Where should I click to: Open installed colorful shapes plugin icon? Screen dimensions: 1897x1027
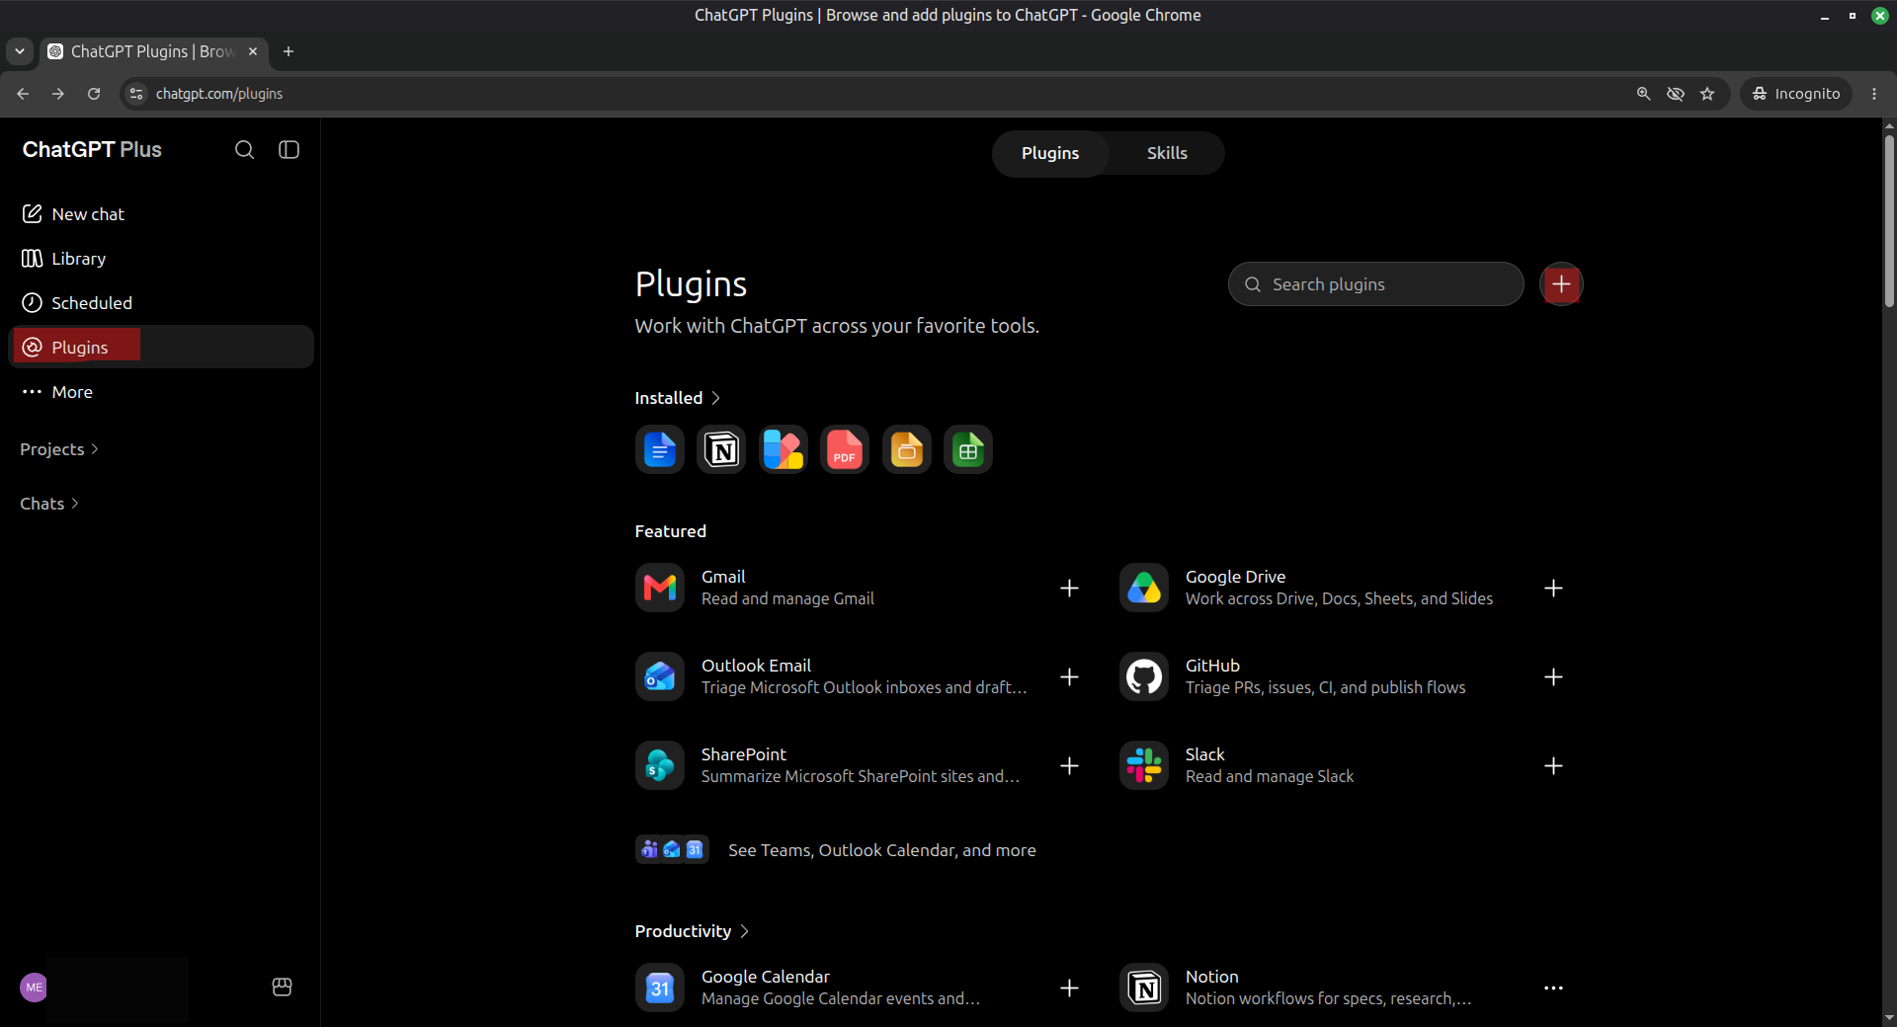784,450
